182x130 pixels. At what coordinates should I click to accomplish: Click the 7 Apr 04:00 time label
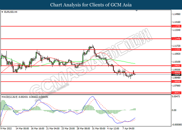pyautogui.click(x=128, y=128)
